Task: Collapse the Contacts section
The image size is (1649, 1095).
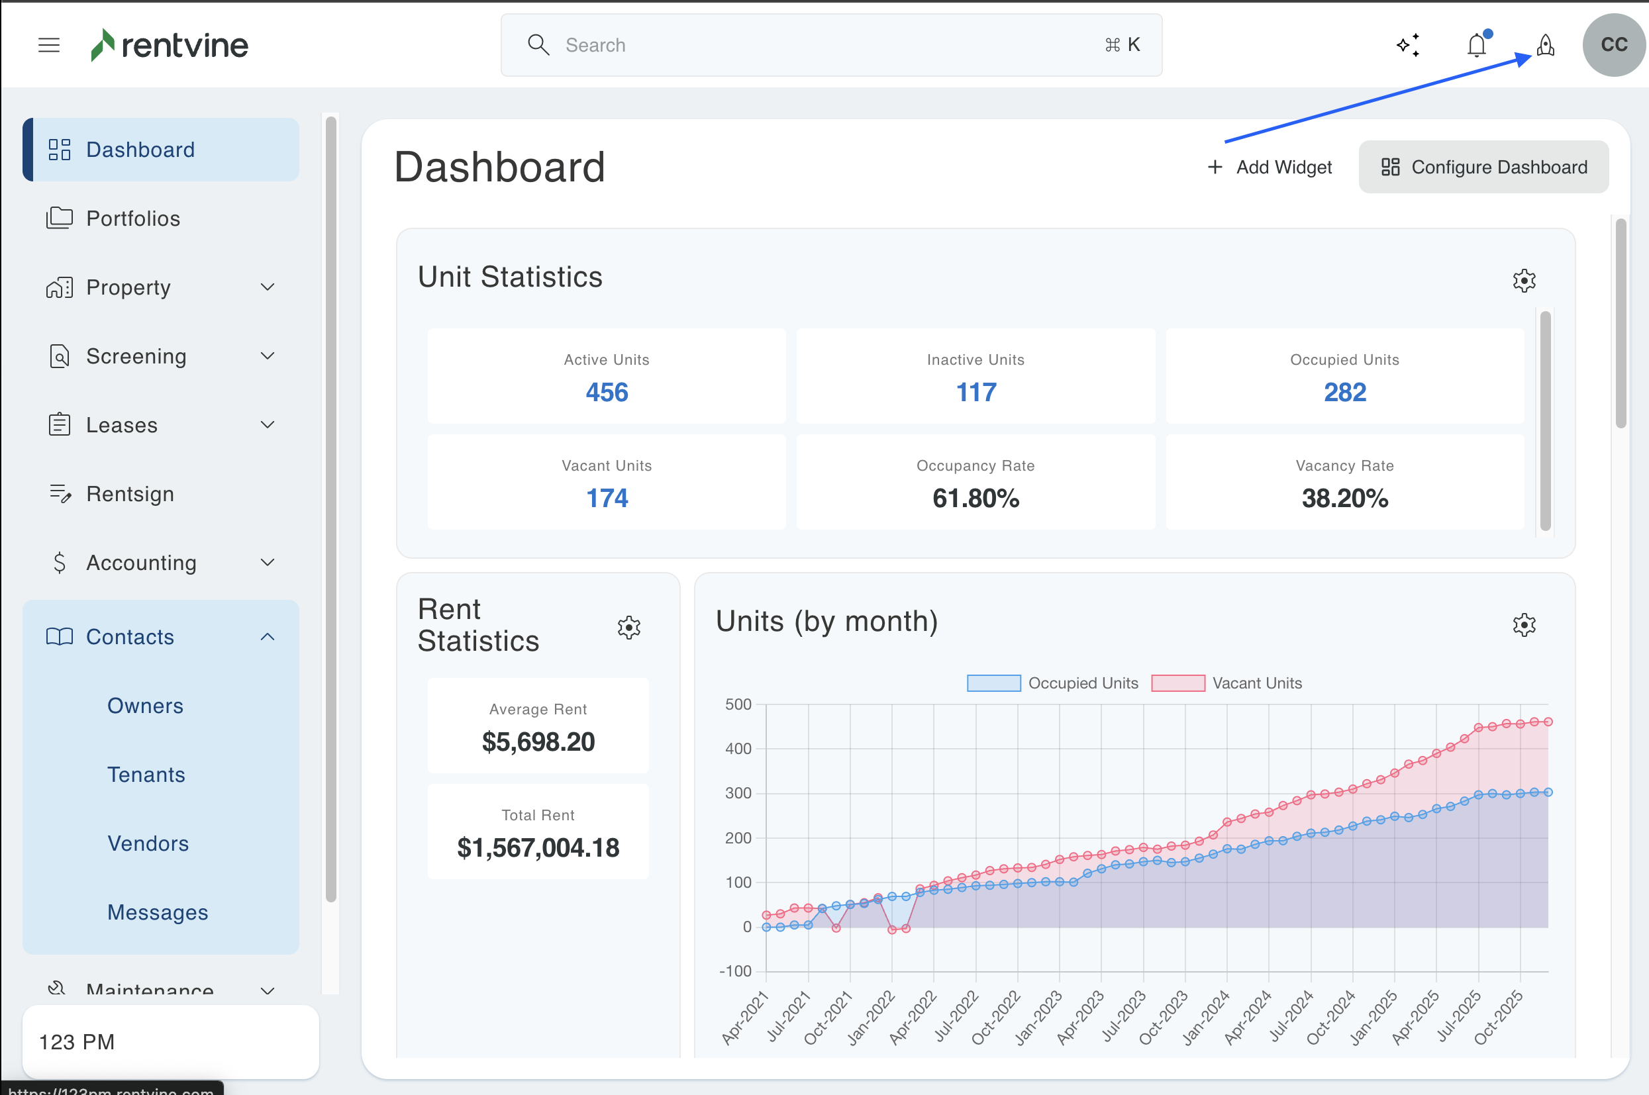Action: tap(268, 637)
